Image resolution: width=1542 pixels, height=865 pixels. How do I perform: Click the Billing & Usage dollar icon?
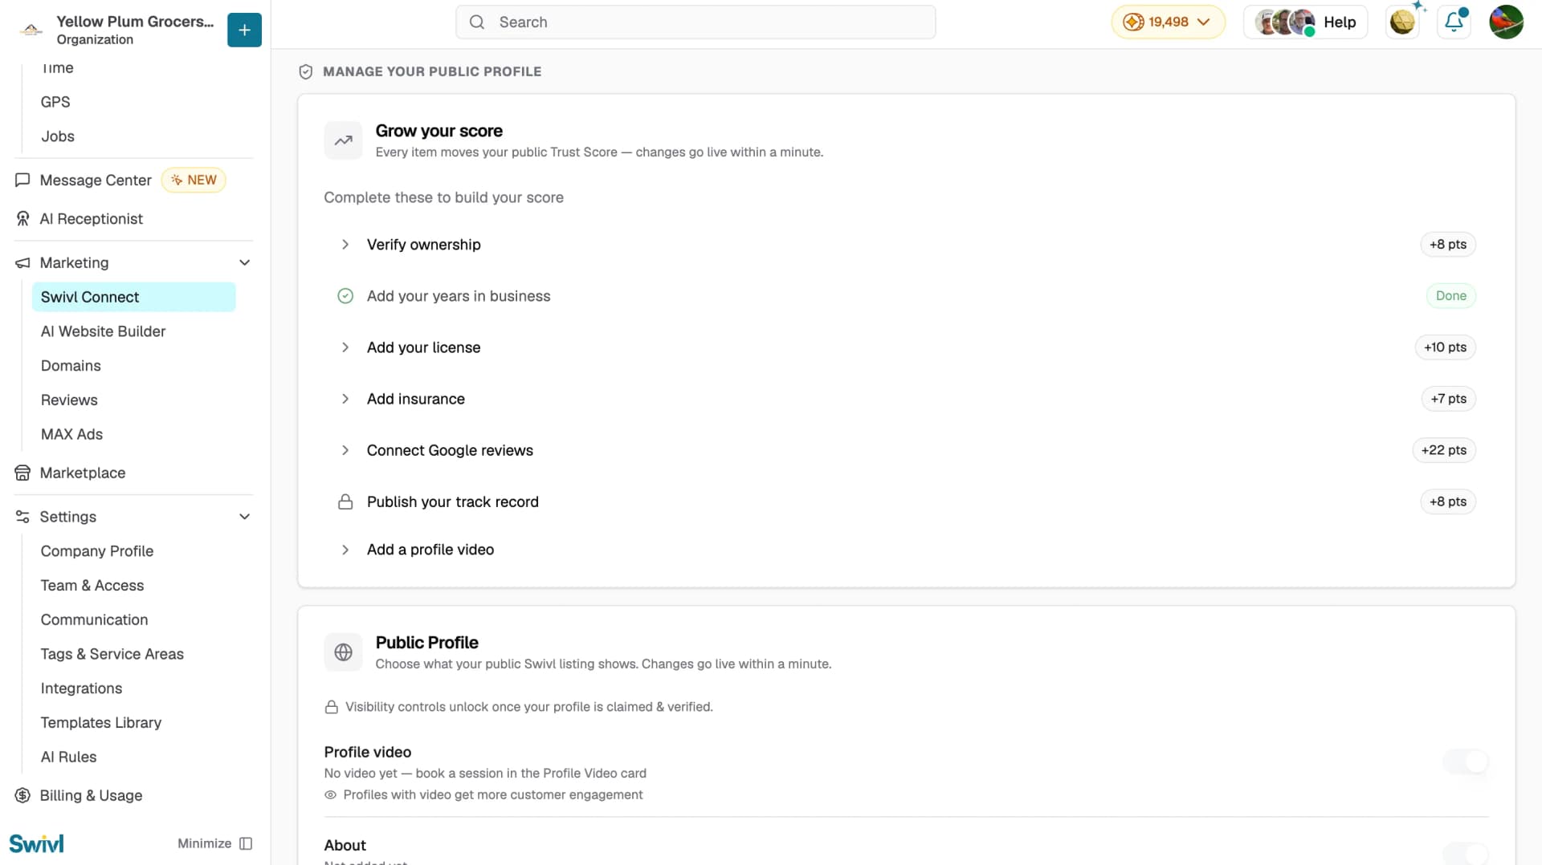(22, 795)
